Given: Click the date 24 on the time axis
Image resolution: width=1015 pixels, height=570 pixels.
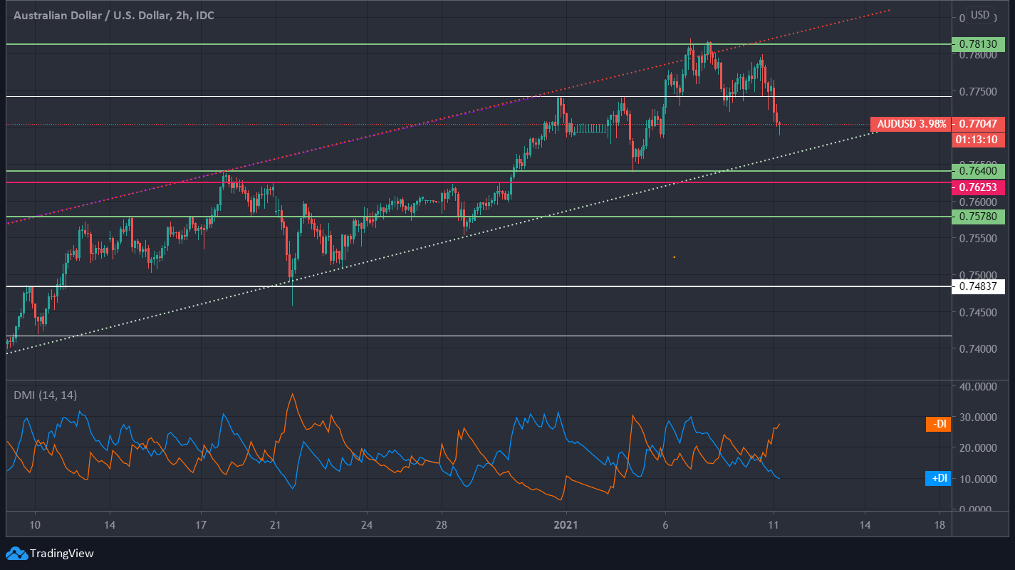Looking at the screenshot, I should pyautogui.click(x=367, y=525).
